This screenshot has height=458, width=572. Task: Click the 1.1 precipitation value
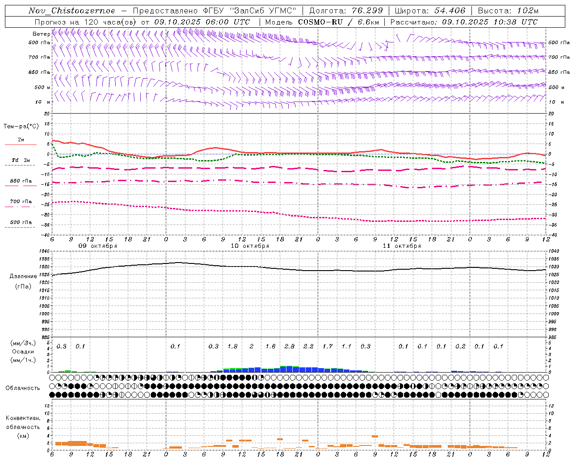tap(346, 347)
